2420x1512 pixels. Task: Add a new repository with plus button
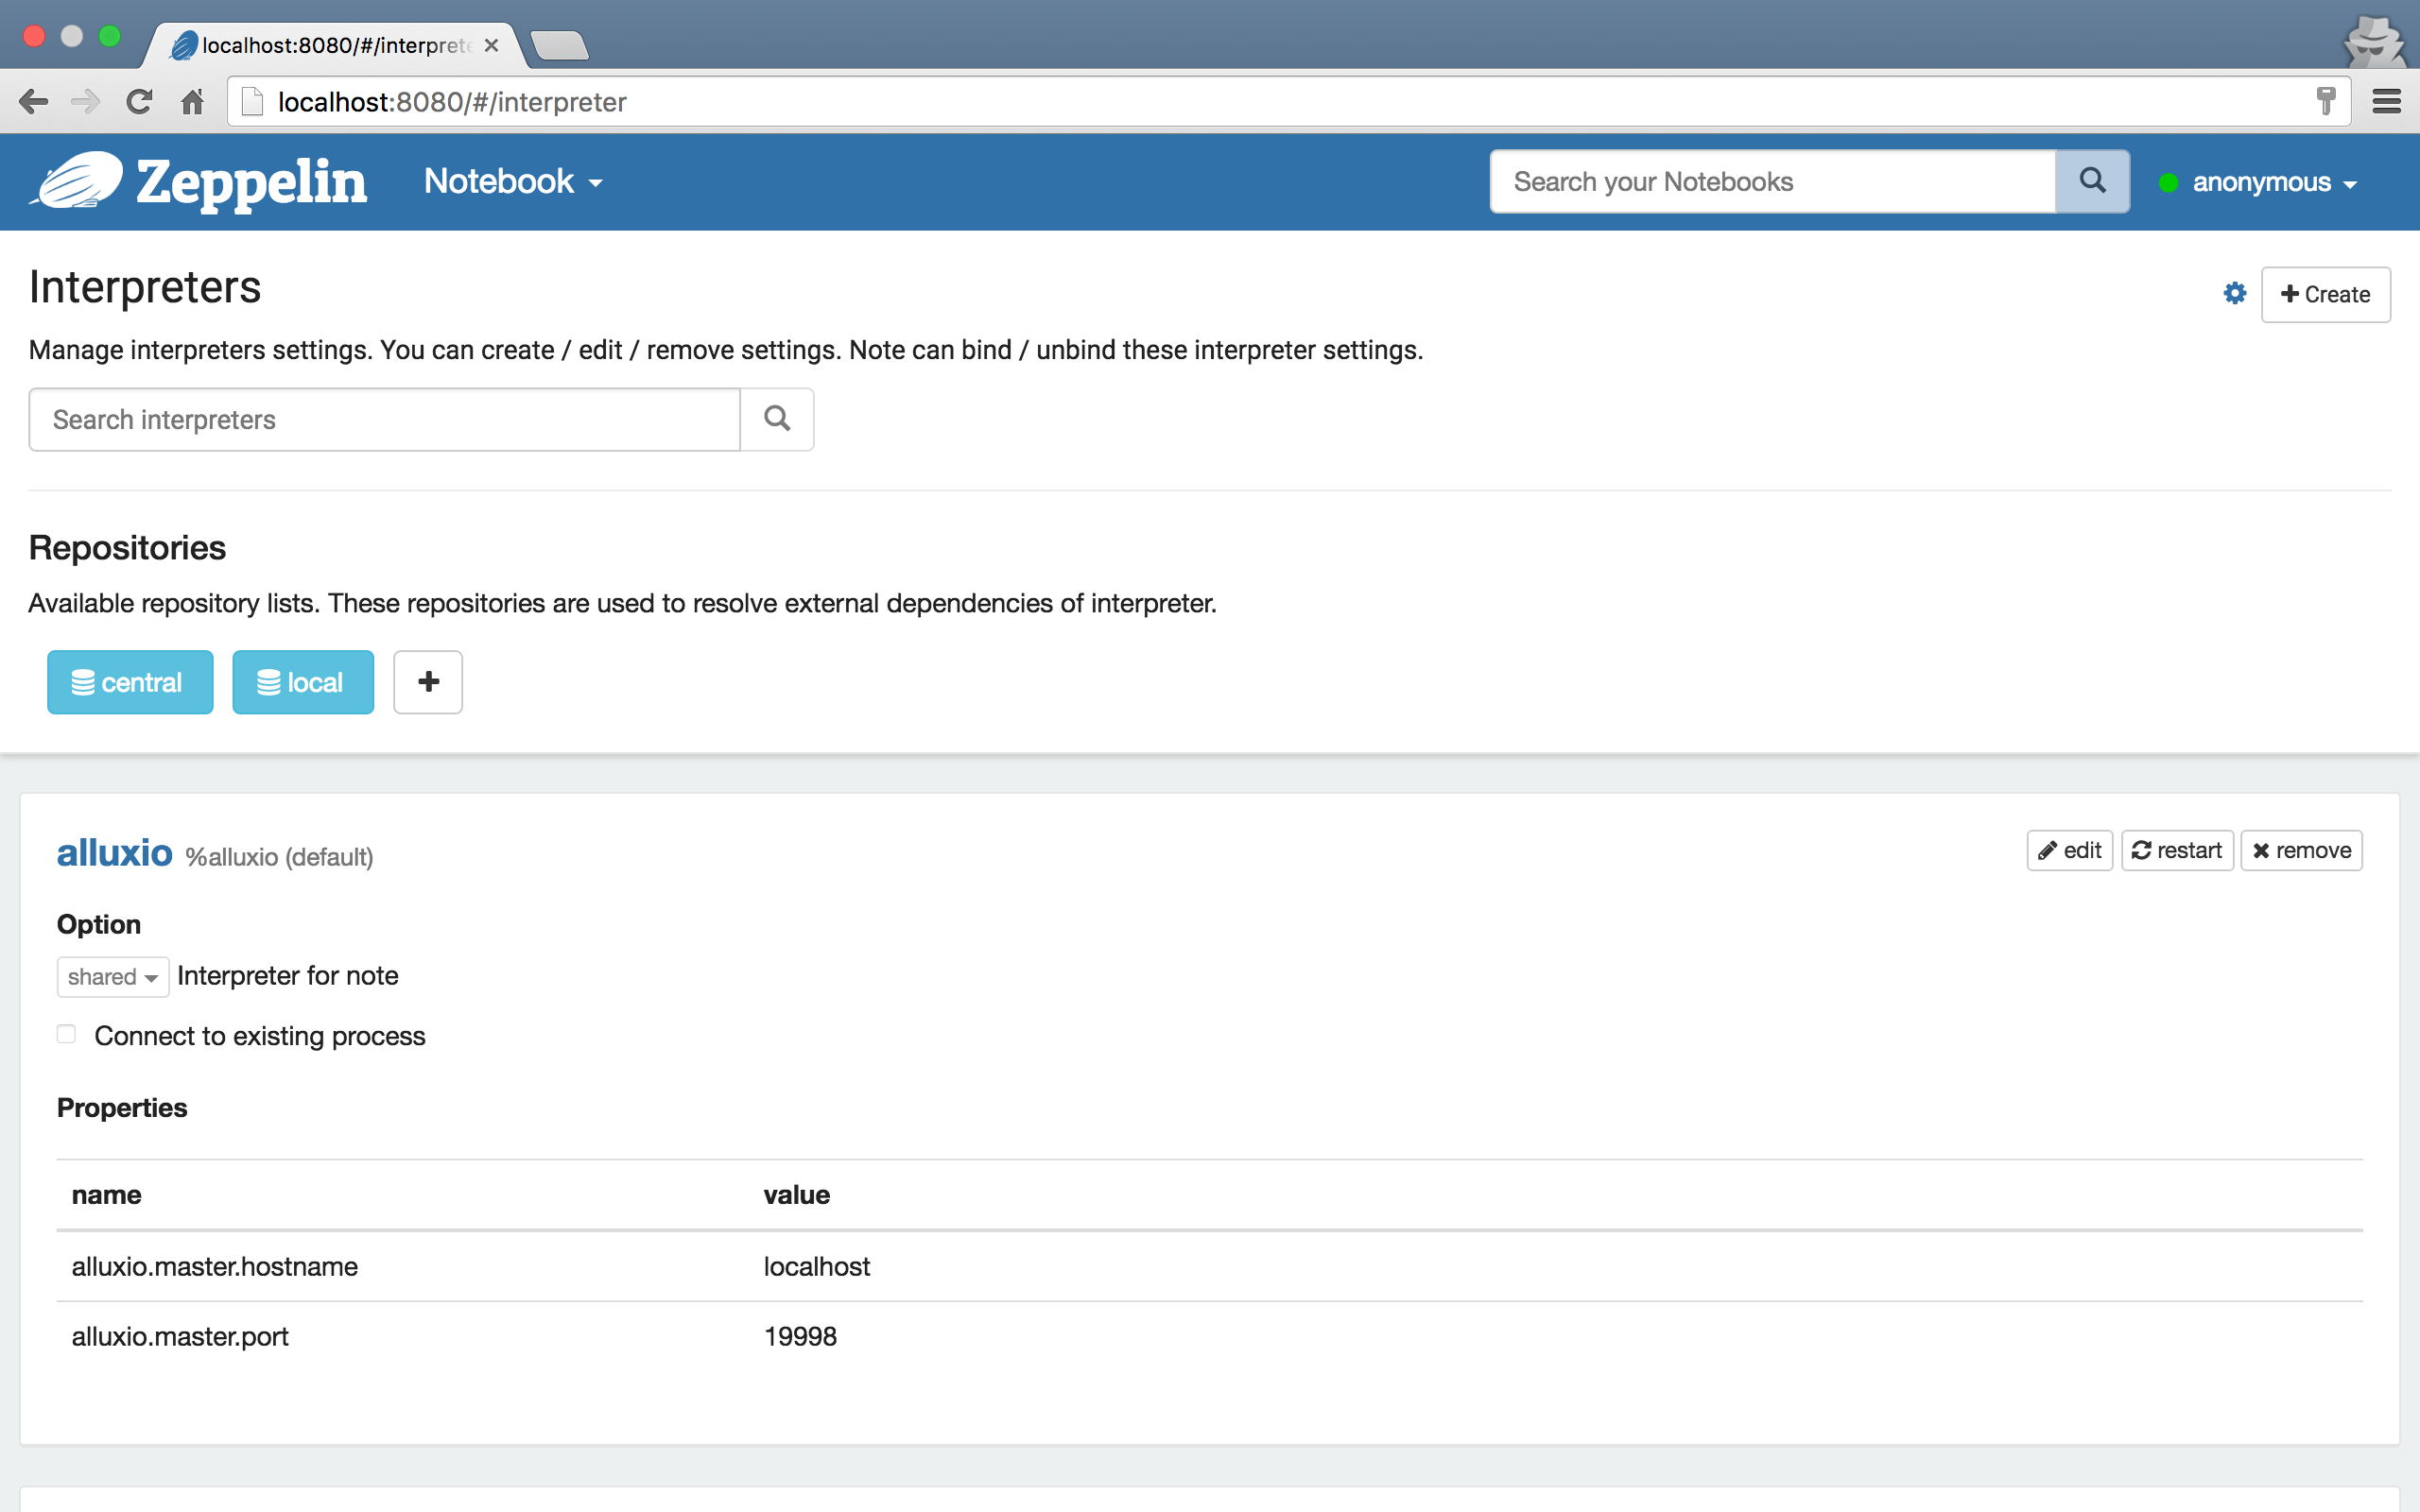(428, 682)
